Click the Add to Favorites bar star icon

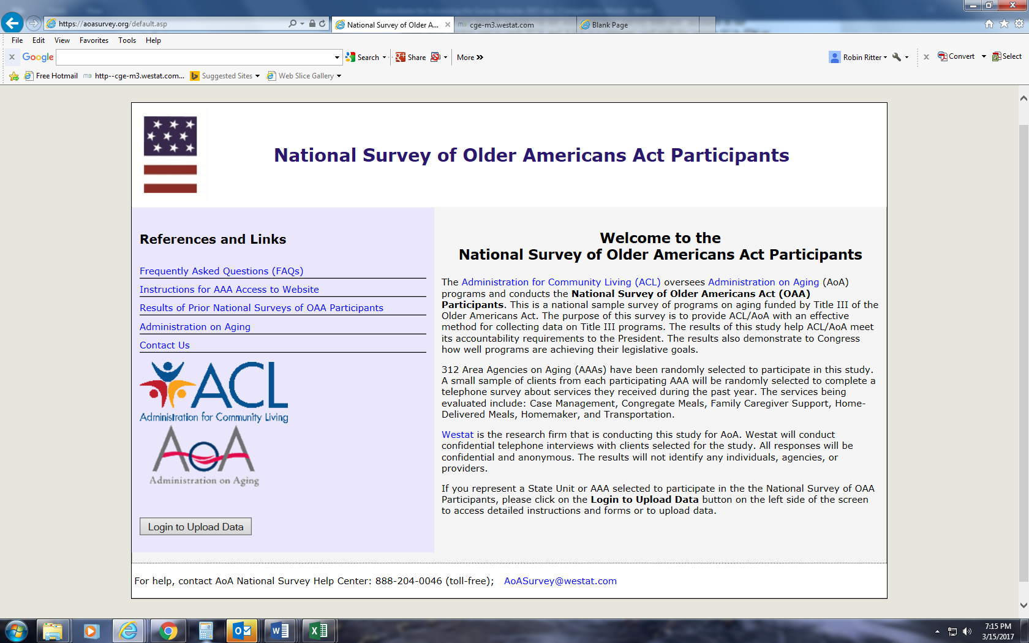click(14, 76)
